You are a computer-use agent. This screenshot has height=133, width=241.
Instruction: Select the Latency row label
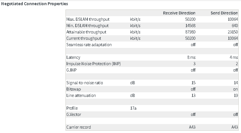pyautogui.click(x=73, y=57)
